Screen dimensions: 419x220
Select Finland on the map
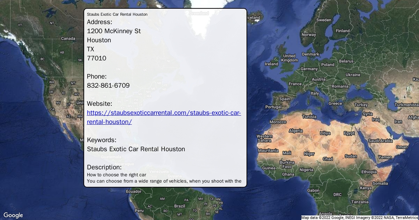[343, 31]
